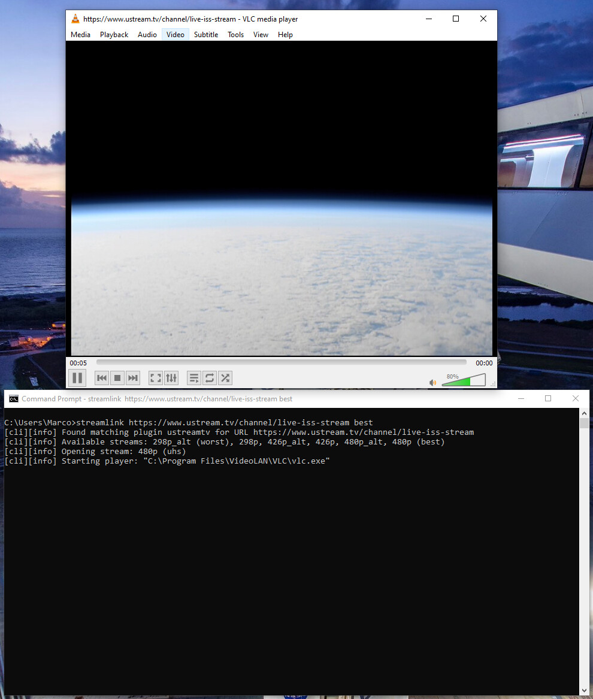This screenshot has height=699, width=593.
Task: Click 'Opening stream: 480p (uhs)' line
Action: 95,451
